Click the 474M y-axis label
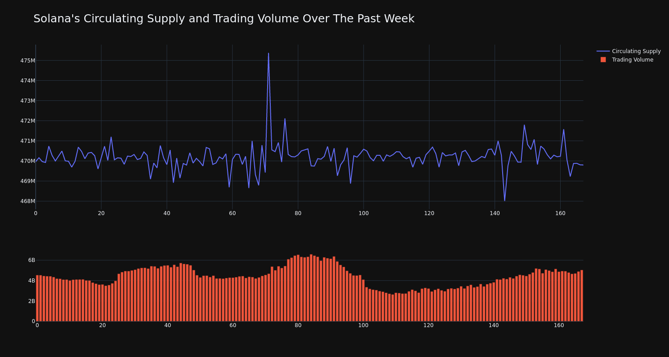The width and height of the screenshot is (669, 357). (x=28, y=81)
